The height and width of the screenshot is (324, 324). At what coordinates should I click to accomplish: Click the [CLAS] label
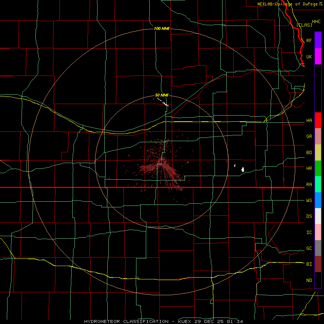[304, 25]
